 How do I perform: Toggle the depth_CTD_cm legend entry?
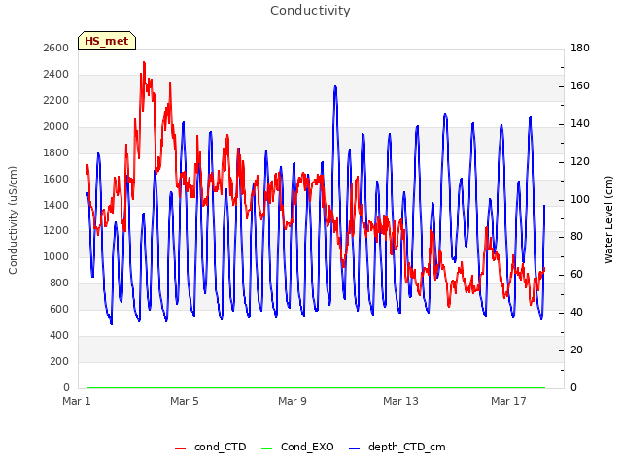click(397, 447)
